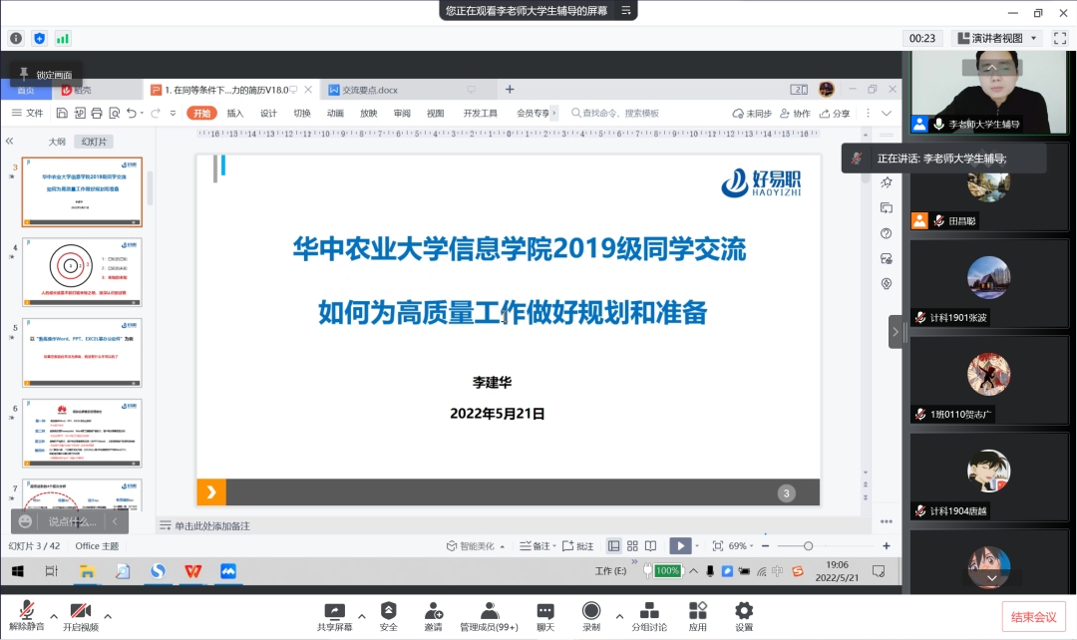
Task: Collapse the participant video sidebar arrow
Action: pyautogui.click(x=895, y=332)
